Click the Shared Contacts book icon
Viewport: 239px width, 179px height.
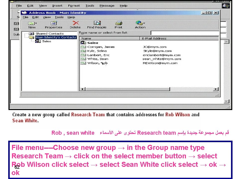tap(31, 34)
